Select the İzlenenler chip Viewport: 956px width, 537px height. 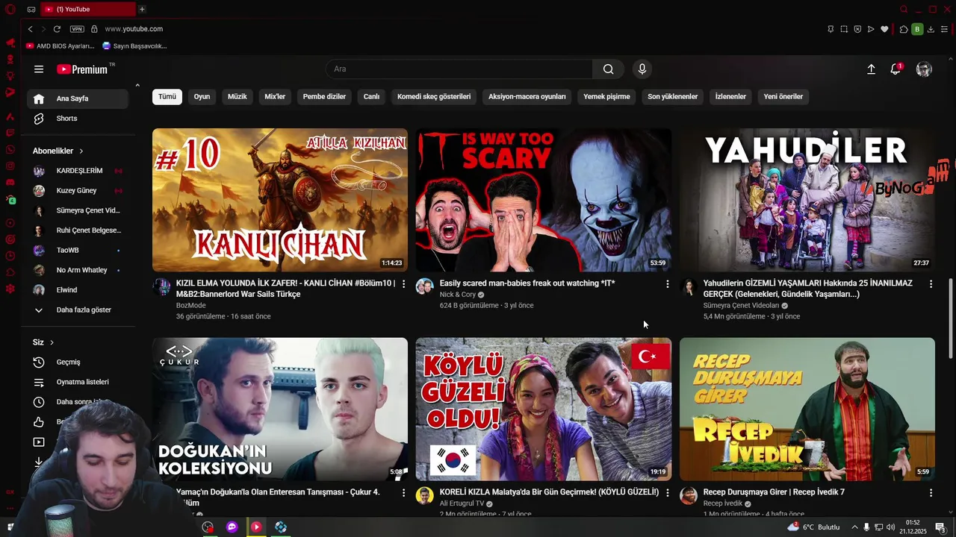(x=730, y=97)
